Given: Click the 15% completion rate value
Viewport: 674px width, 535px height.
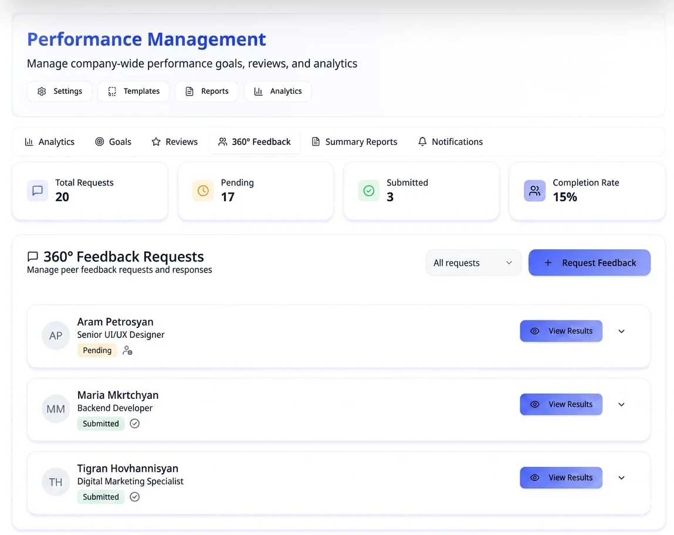Looking at the screenshot, I should pyautogui.click(x=565, y=197).
